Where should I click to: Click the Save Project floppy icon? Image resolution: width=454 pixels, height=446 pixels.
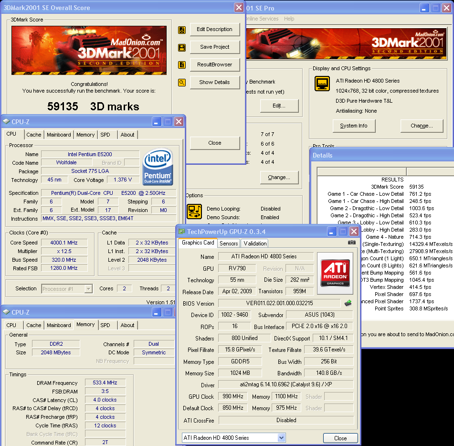pos(182,47)
